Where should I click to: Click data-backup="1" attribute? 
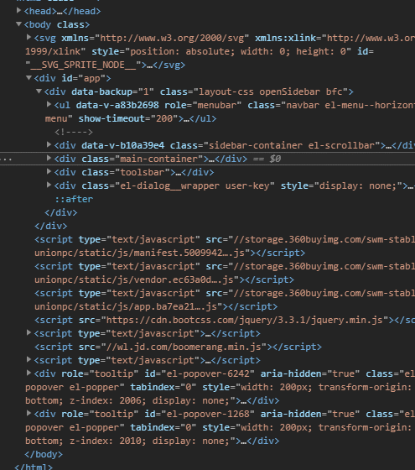pyautogui.click(x=112, y=91)
